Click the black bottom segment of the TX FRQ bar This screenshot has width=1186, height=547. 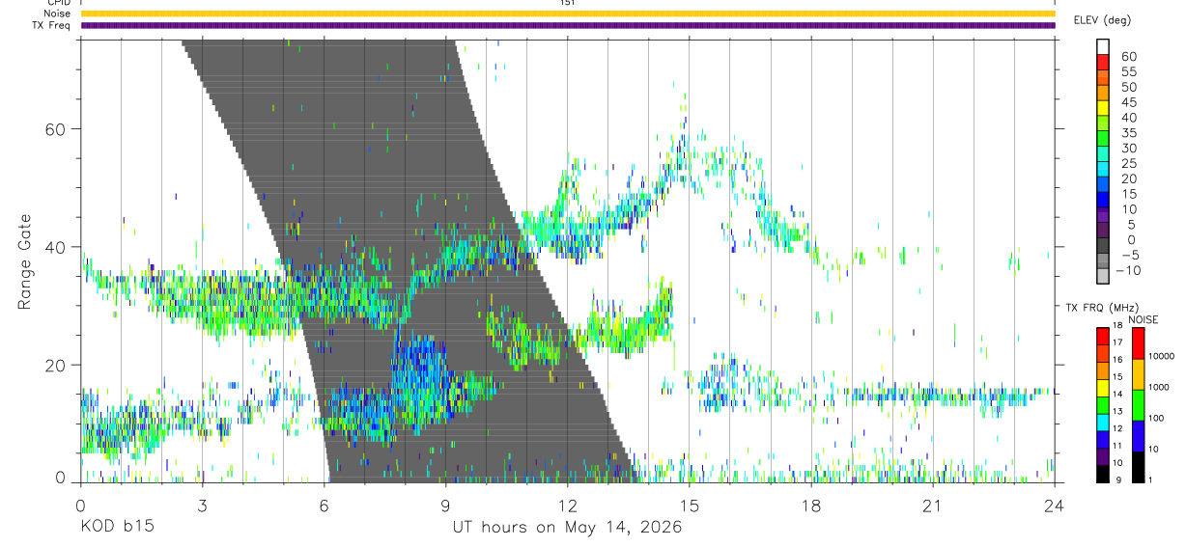coord(1103,475)
